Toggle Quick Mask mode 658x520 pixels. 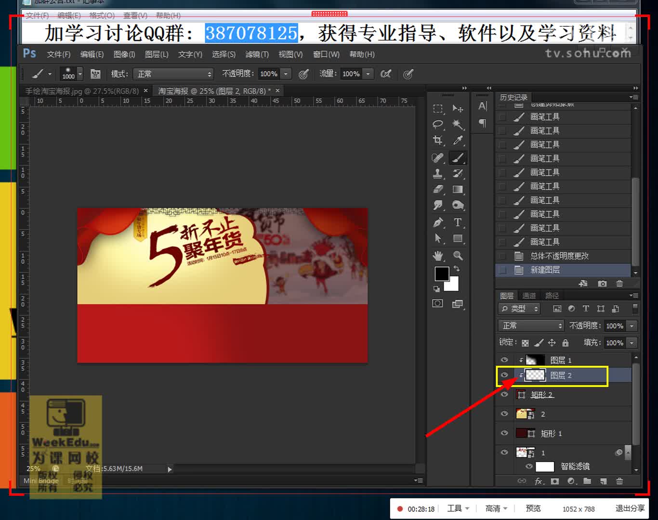pos(437,303)
